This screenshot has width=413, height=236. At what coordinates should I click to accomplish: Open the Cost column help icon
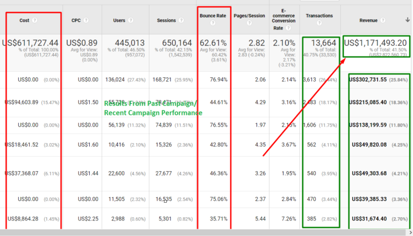pyautogui.click(x=34, y=20)
